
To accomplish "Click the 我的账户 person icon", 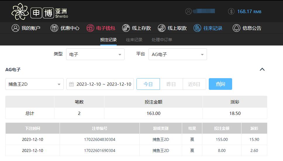I will (x=15, y=28).
